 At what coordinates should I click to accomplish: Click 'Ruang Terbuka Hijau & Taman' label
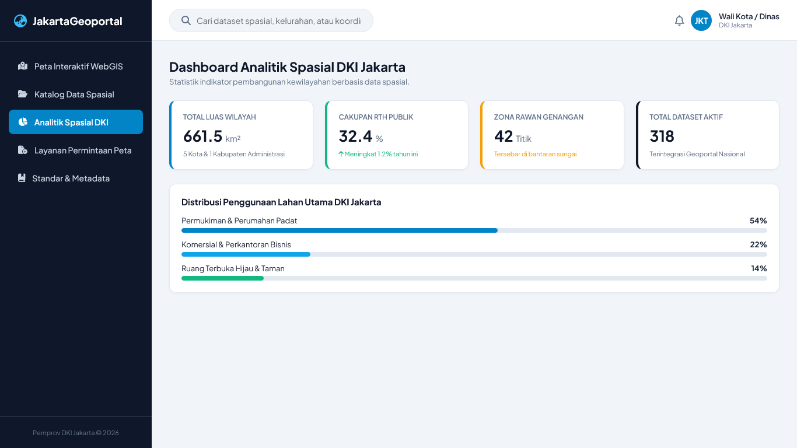(233, 268)
